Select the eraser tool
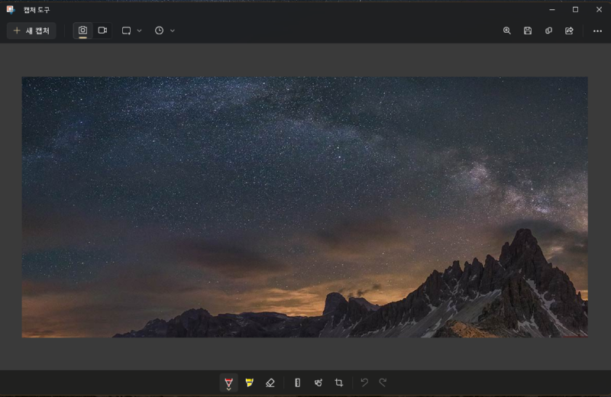This screenshot has width=611, height=397. click(x=270, y=382)
